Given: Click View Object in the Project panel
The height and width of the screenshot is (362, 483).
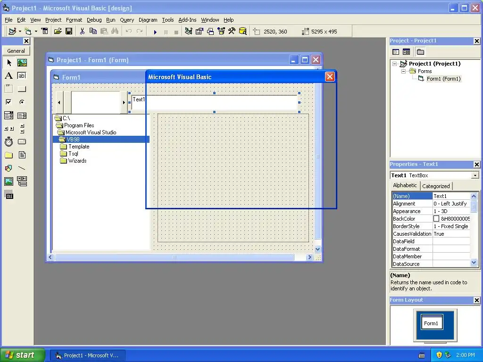Looking at the screenshot, I should pos(406,52).
